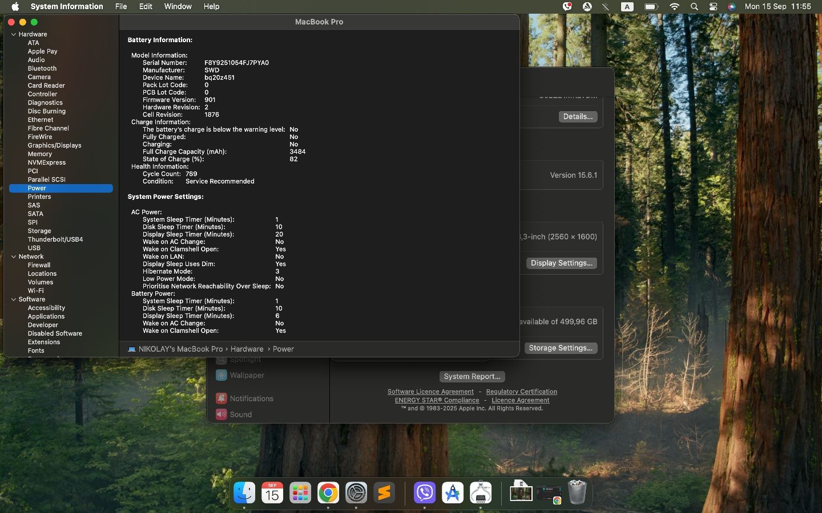Launch Sublime Text from the Dock

click(384, 493)
